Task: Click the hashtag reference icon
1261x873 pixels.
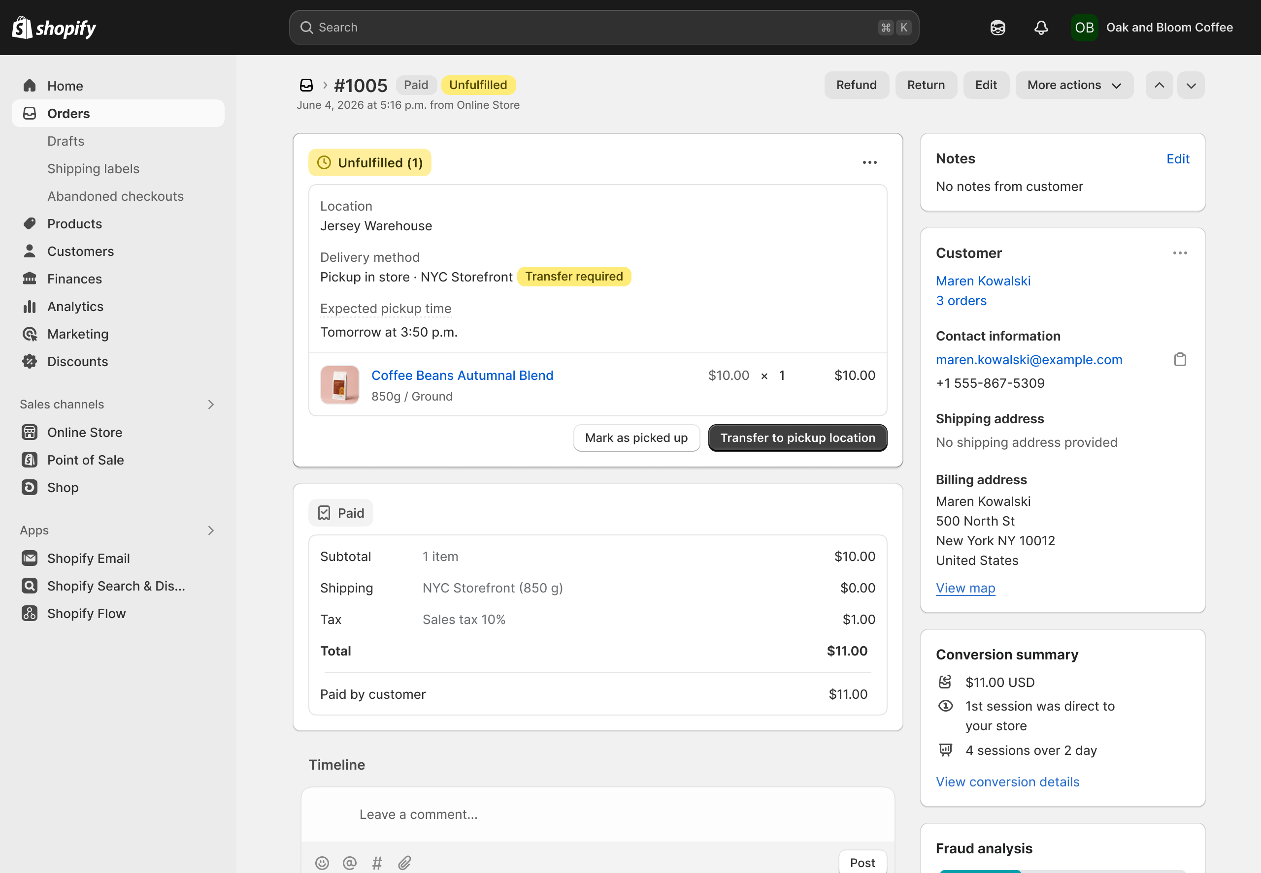Action: pyautogui.click(x=377, y=863)
